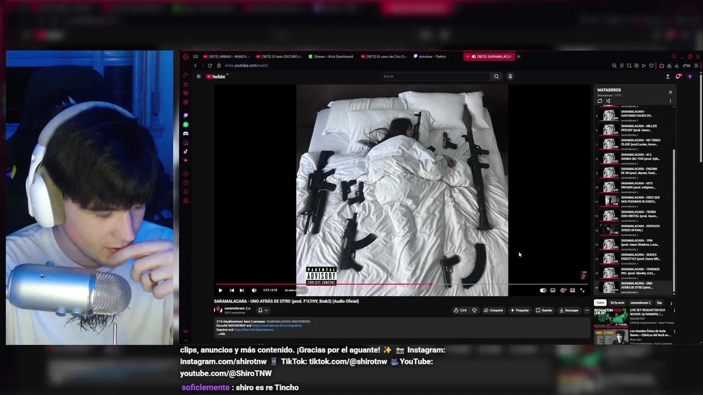Toggle playlist shuffle button

pyautogui.click(x=607, y=101)
